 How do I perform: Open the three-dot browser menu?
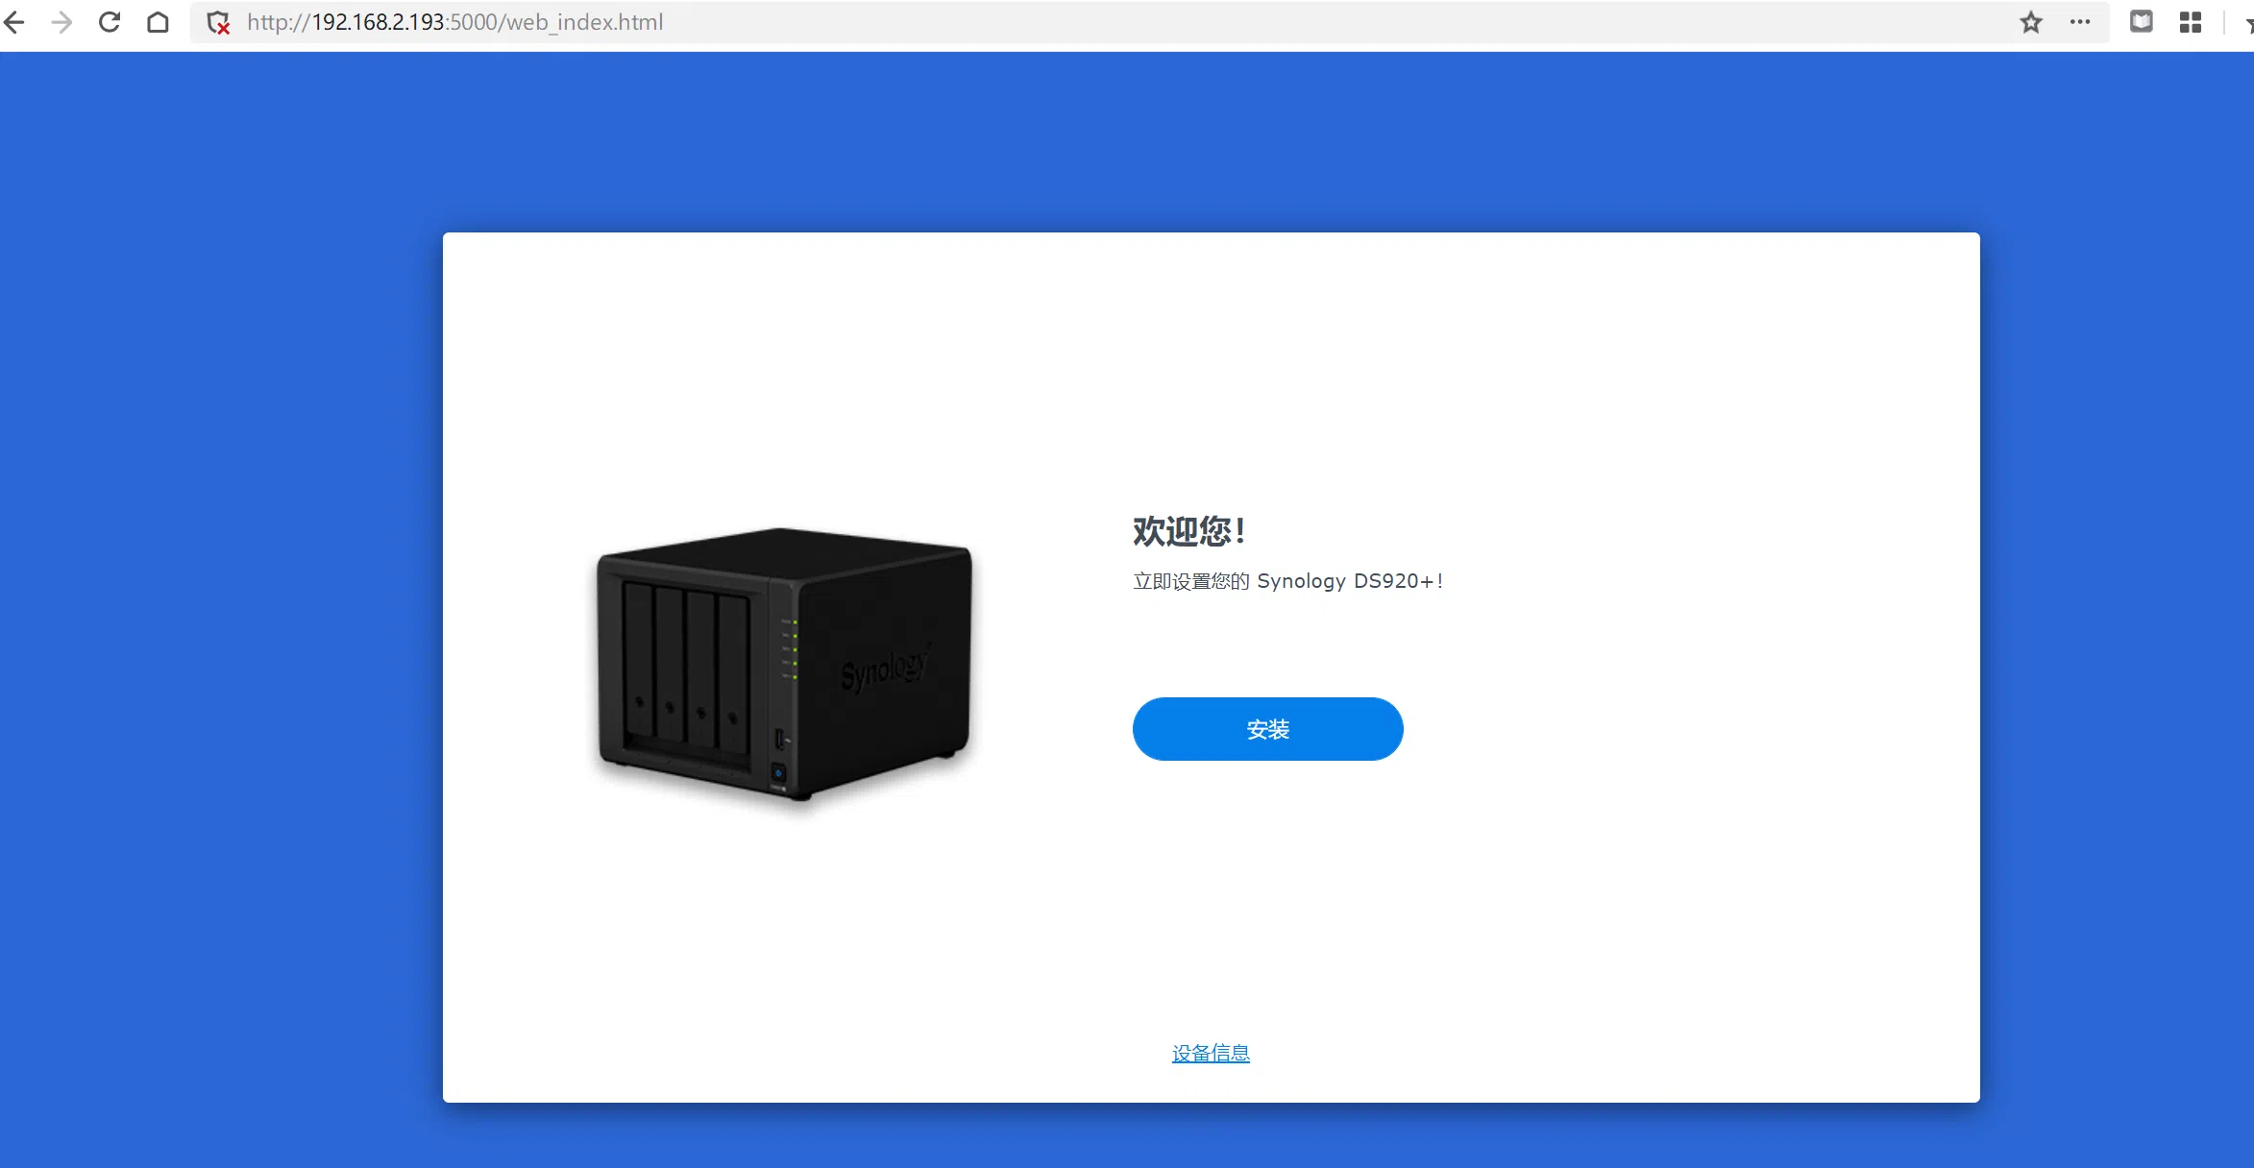click(x=2079, y=22)
